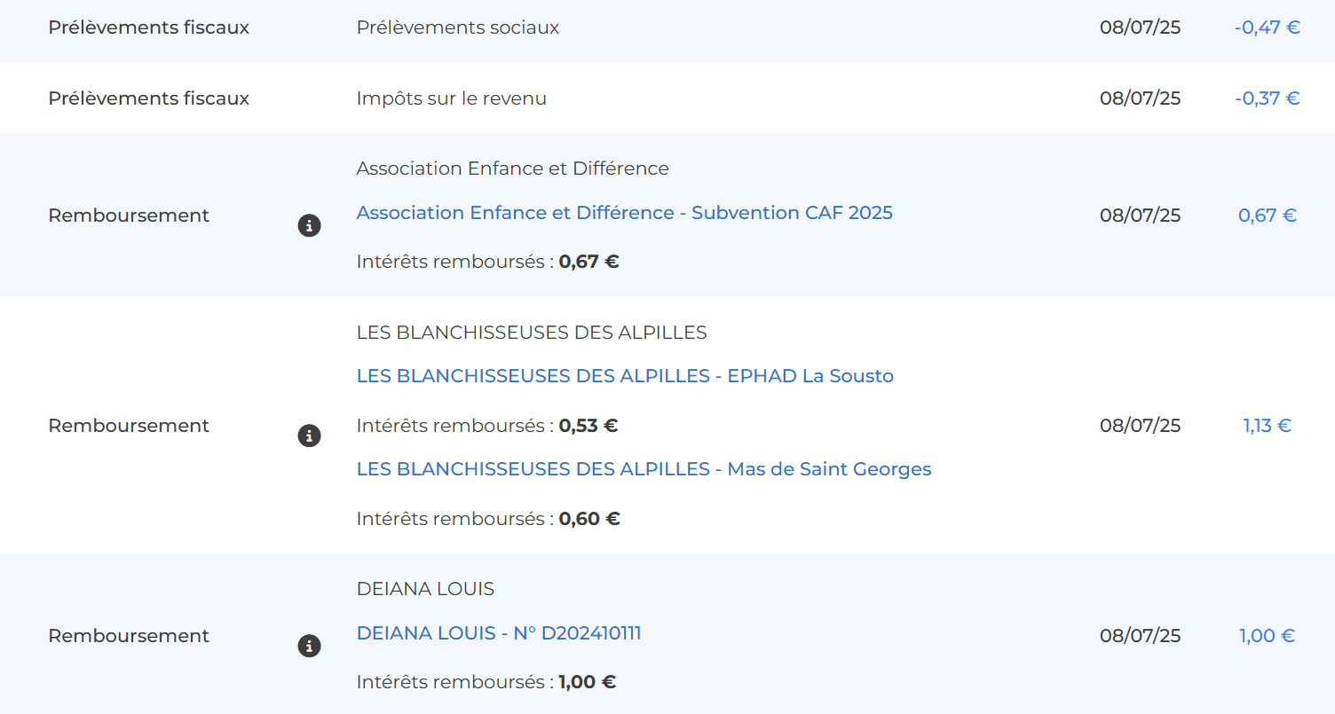Click Intérêts remboursés 0,60 € line
1335x714 pixels.
pyautogui.click(x=488, y=519)
